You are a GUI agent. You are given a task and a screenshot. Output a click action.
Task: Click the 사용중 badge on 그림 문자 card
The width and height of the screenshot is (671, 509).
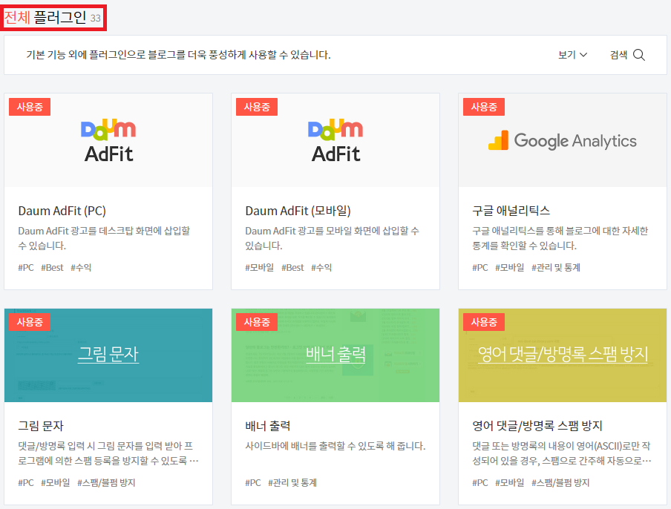click(x=30, y=322)
